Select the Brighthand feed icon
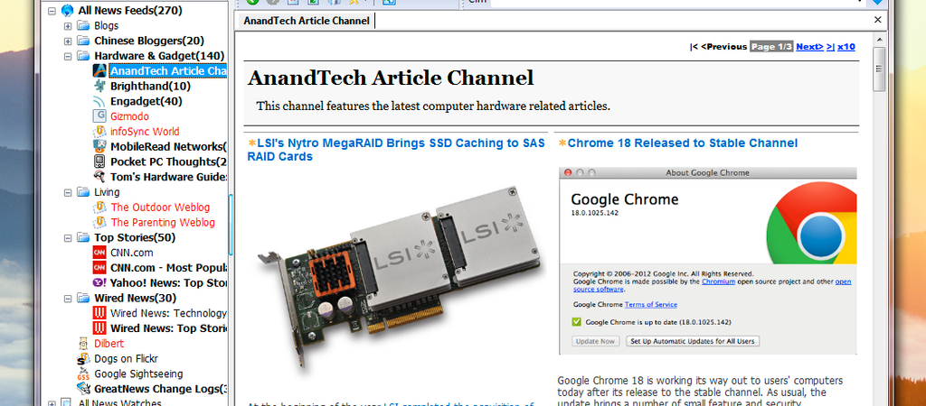This screenshot has width=926, height=406. point(99,86)
